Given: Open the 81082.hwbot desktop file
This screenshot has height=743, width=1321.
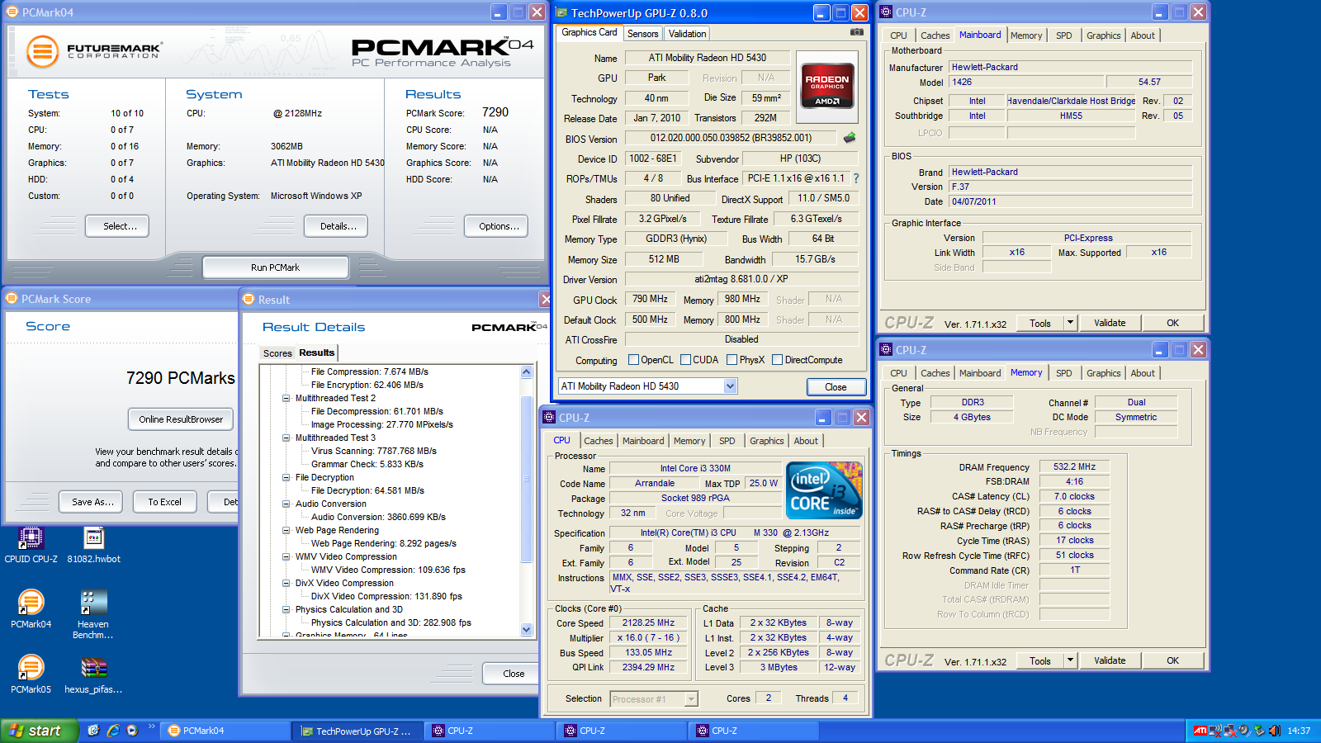Looking at the screenshot, I should click(x=93, y=545).
